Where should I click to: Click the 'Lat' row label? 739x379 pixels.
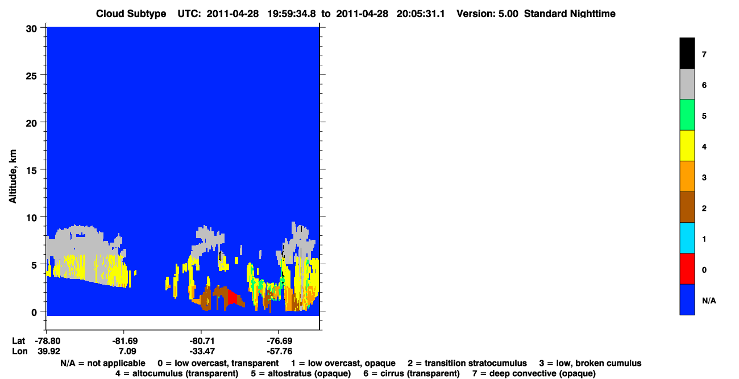[x=18, y=341]
